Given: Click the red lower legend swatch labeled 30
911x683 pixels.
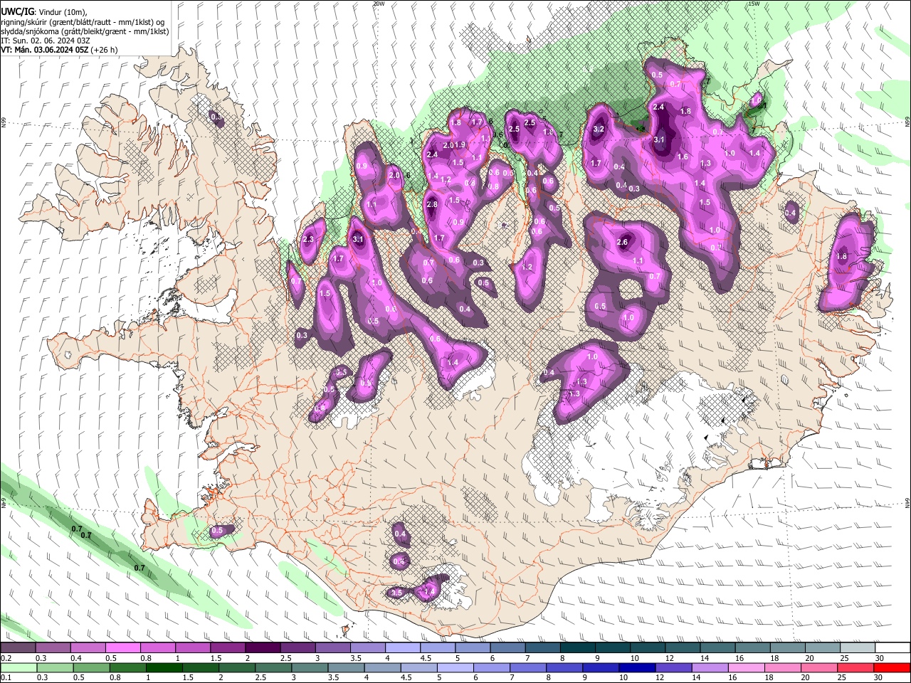Looking at the screenshot, I should [x=892, y=667].
